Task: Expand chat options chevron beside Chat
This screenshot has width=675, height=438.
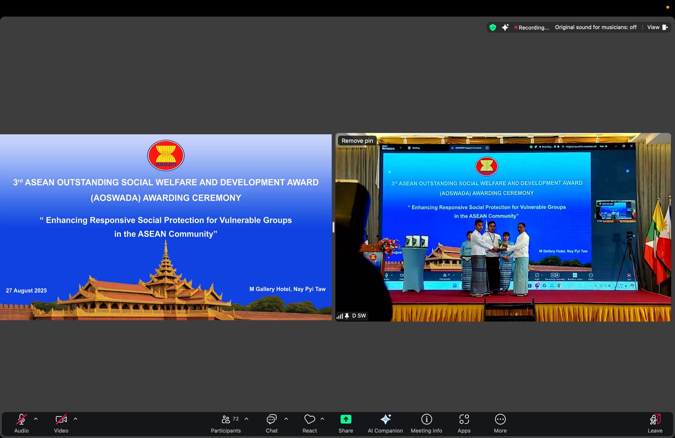Action: pyautogui.click(x=286, y=419)
